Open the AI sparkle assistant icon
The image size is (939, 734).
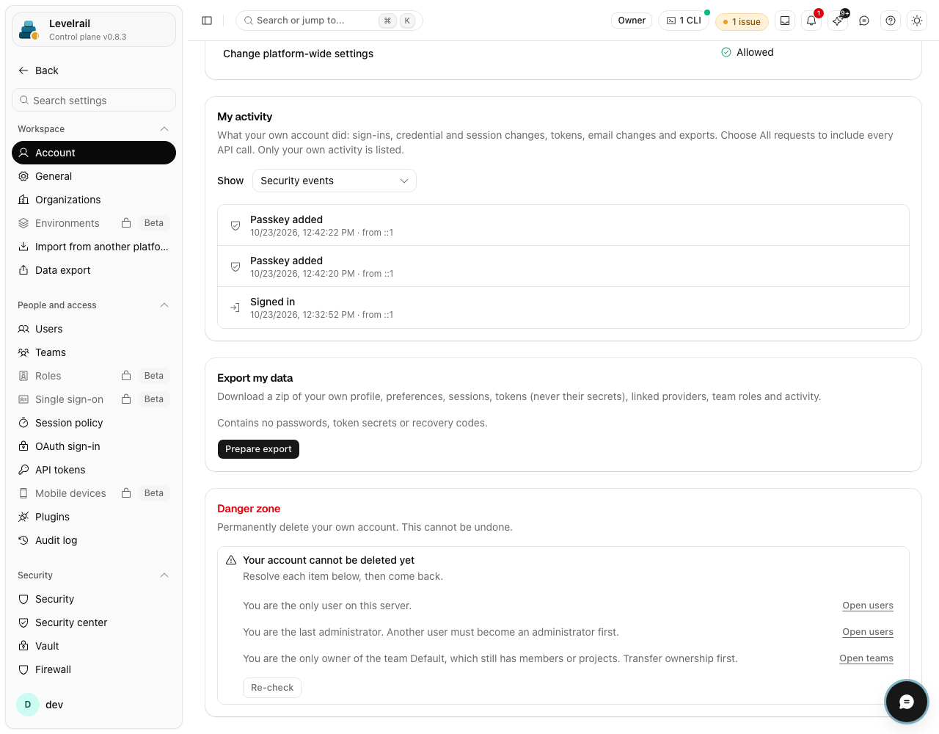coord(838,21)
